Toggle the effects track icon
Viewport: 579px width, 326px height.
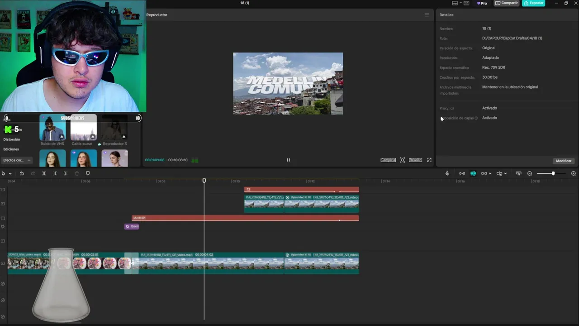click(3, 226)
